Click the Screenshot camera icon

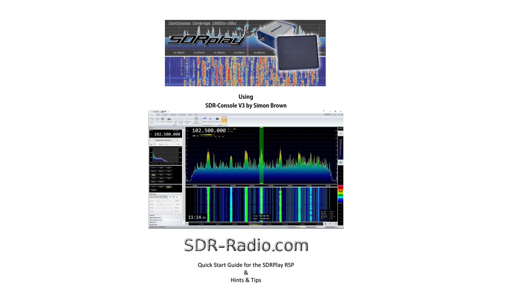[x=217, y=120]
